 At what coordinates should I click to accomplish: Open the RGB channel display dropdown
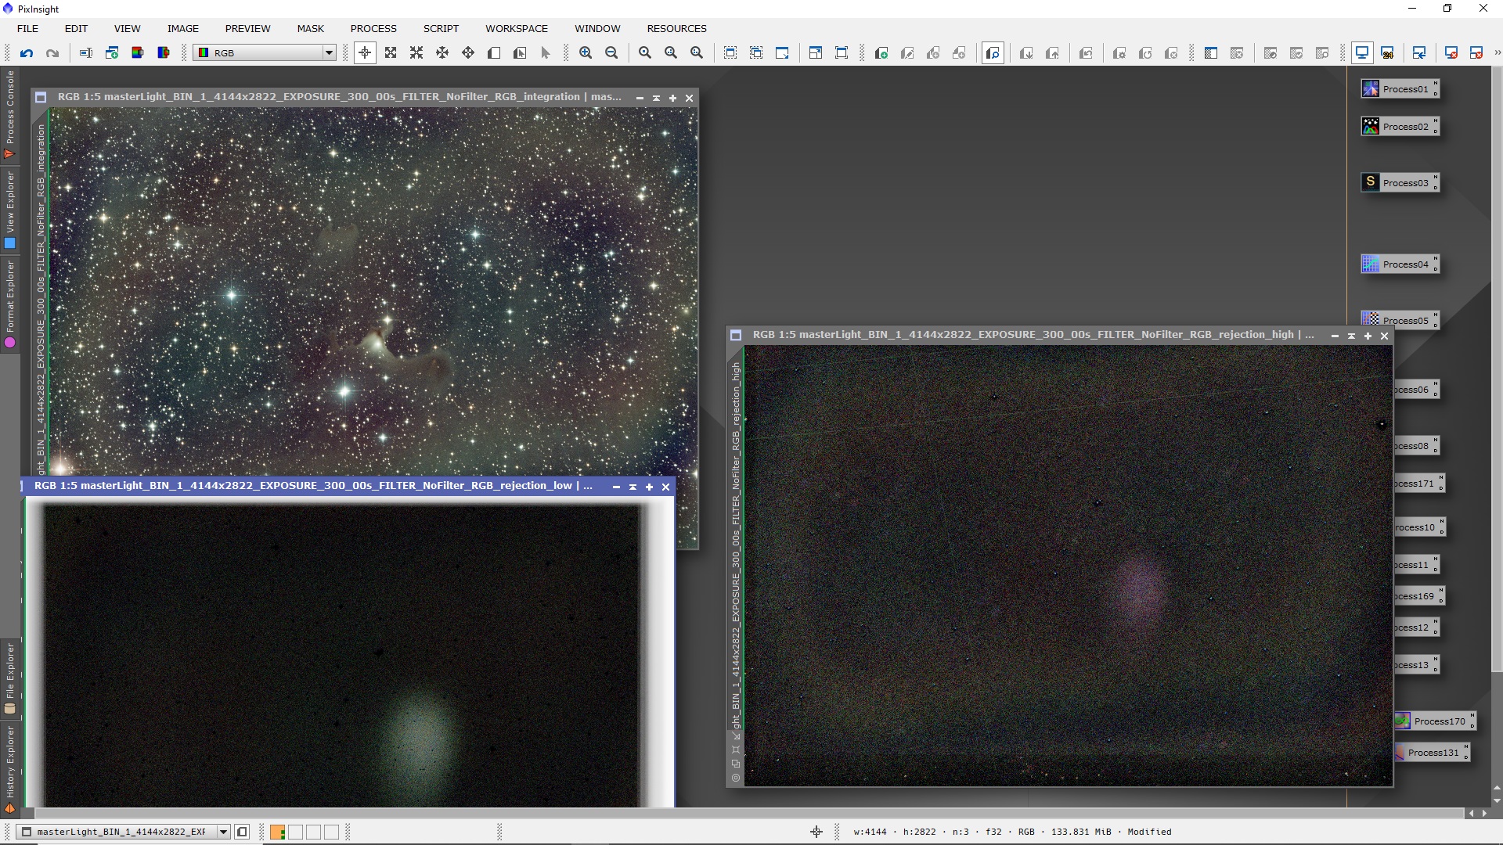[265, 53]
